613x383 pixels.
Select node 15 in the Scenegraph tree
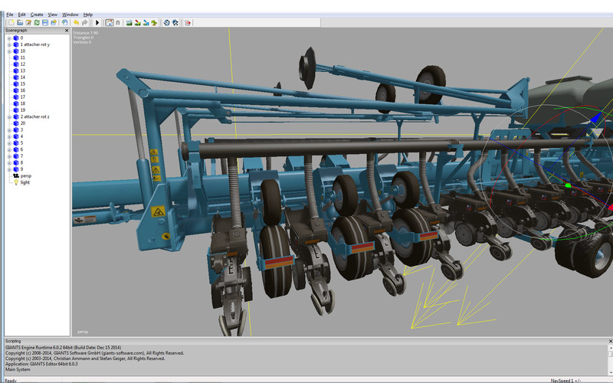coord(22,83)
